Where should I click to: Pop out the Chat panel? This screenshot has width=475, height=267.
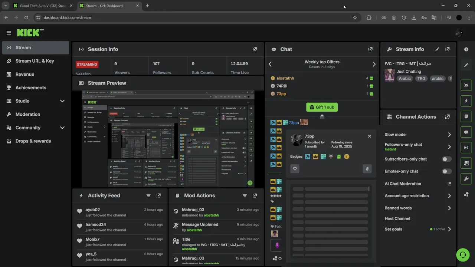tap(370, 49)
